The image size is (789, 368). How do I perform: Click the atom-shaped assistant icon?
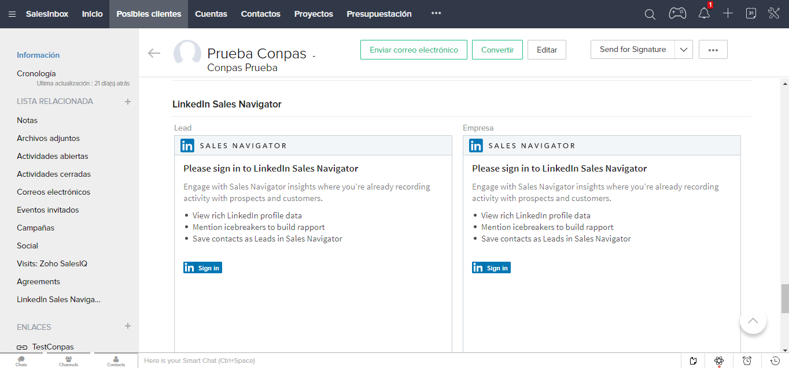(x=719, y=361)
